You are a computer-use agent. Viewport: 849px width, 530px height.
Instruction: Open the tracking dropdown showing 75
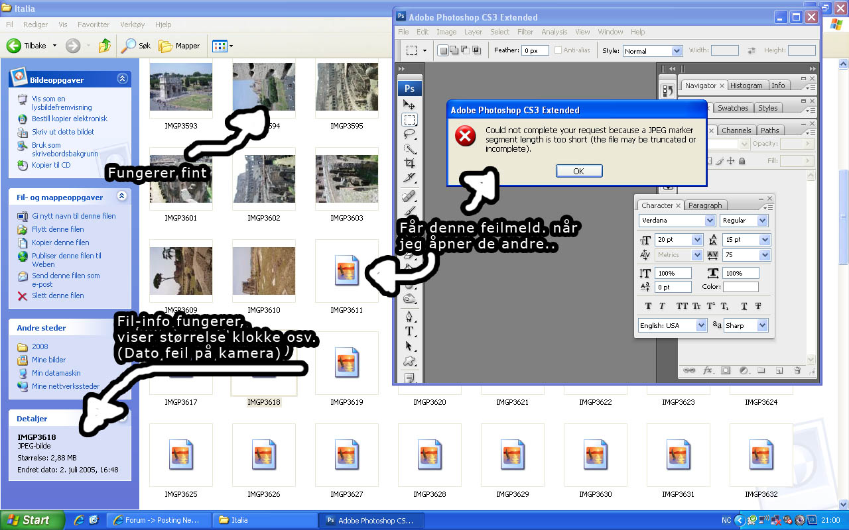click(x=746, y=255)
